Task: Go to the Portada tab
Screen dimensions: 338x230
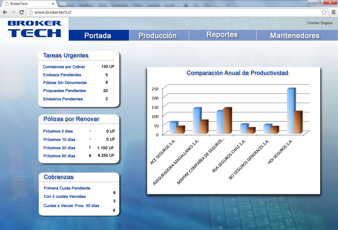Action: pos(98,35)
